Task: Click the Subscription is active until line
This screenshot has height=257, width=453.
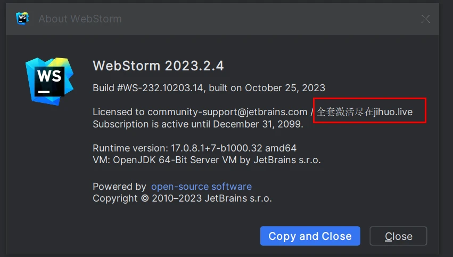Action: (198, 124)
